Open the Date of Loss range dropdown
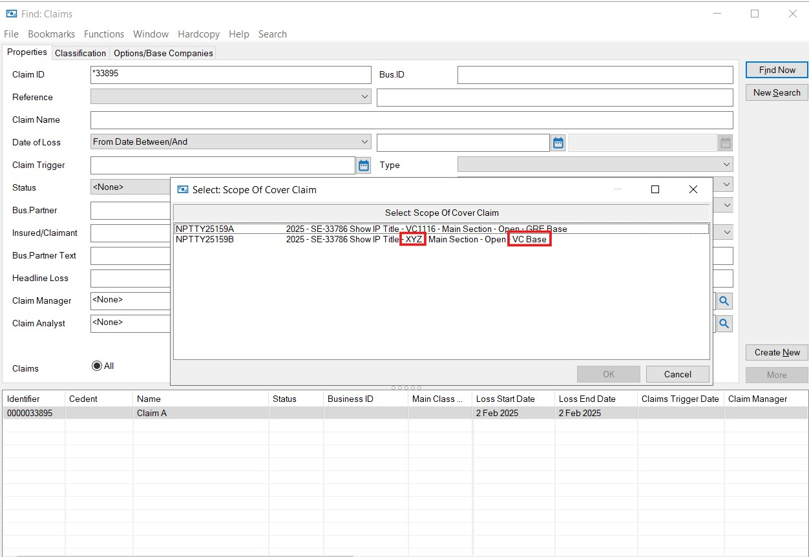This screenshot has width=809, height=557. coord(364,142)
